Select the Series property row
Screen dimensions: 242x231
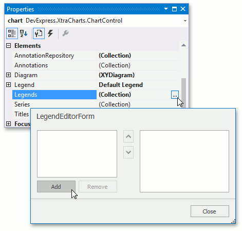click(x=96, y=104)
